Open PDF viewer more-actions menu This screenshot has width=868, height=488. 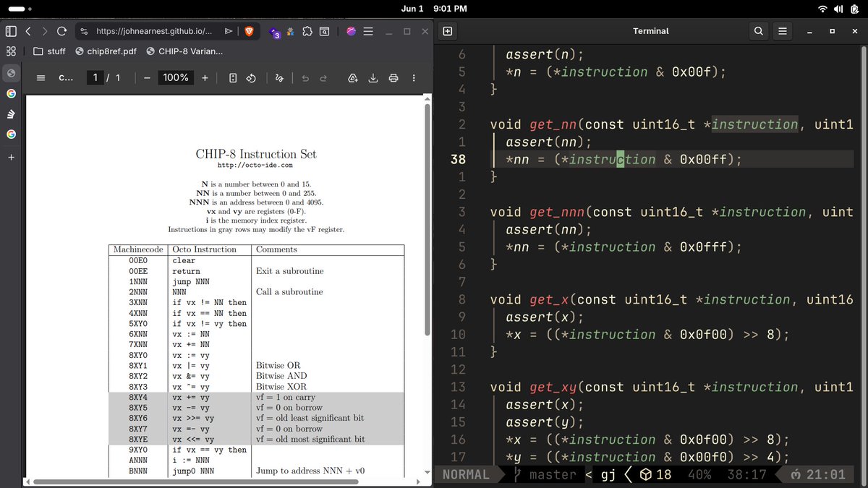414,78
